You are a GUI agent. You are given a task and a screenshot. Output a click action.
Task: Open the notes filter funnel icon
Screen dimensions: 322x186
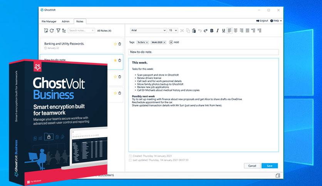click(x=58, y=30)
